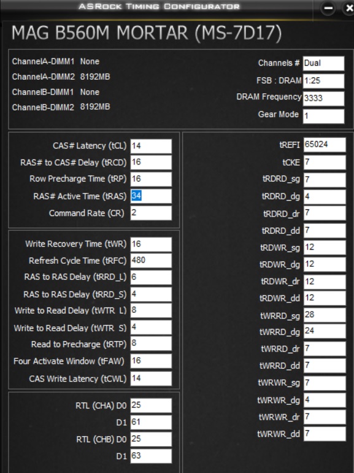
Task: Close the ASRock Timing Configurator window
Action: pyautogui.click(x=348, y=8)
